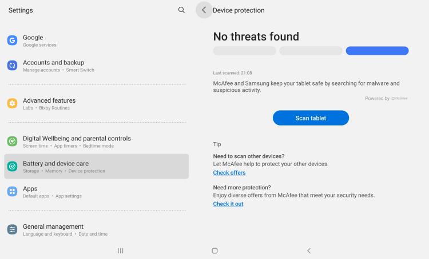Go back from Device protection
The height and width of the screenshot is (259, 429).
[x=204, y=10]
